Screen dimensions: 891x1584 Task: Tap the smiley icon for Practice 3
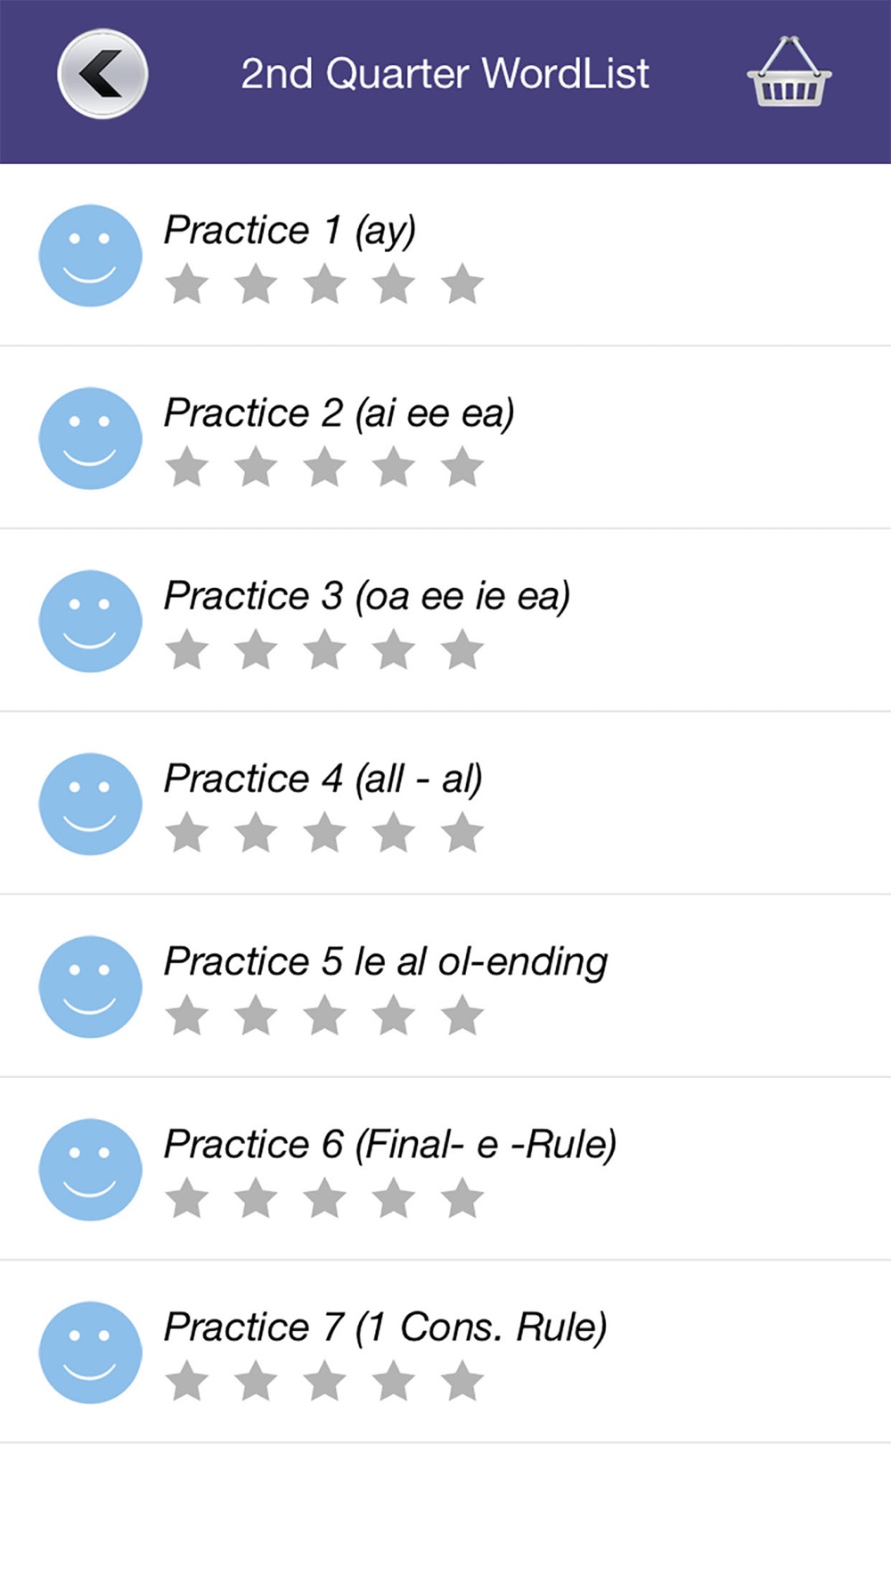click(x=90, y=621)
